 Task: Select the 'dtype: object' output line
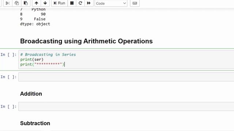[35, 24]
